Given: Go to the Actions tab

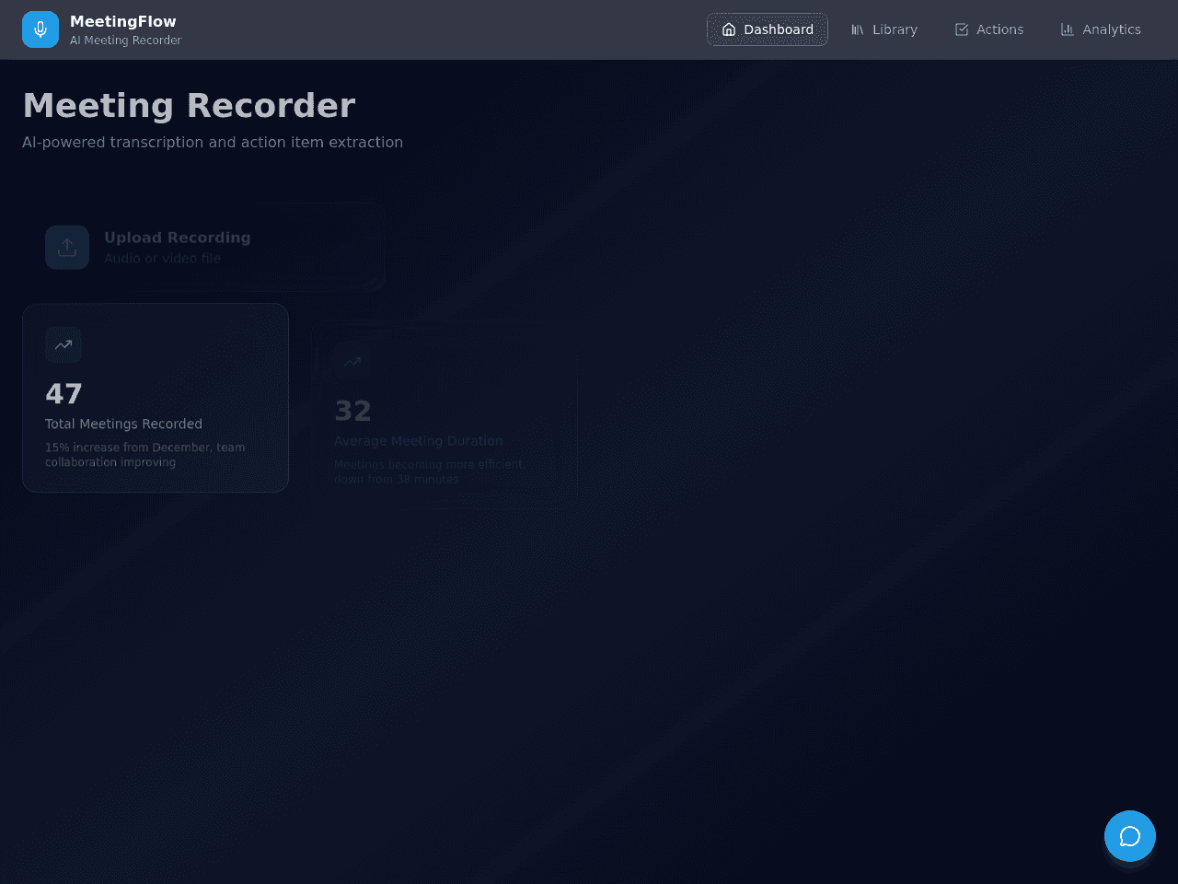Looking at the screenshot, I should (x=988, y=29).
